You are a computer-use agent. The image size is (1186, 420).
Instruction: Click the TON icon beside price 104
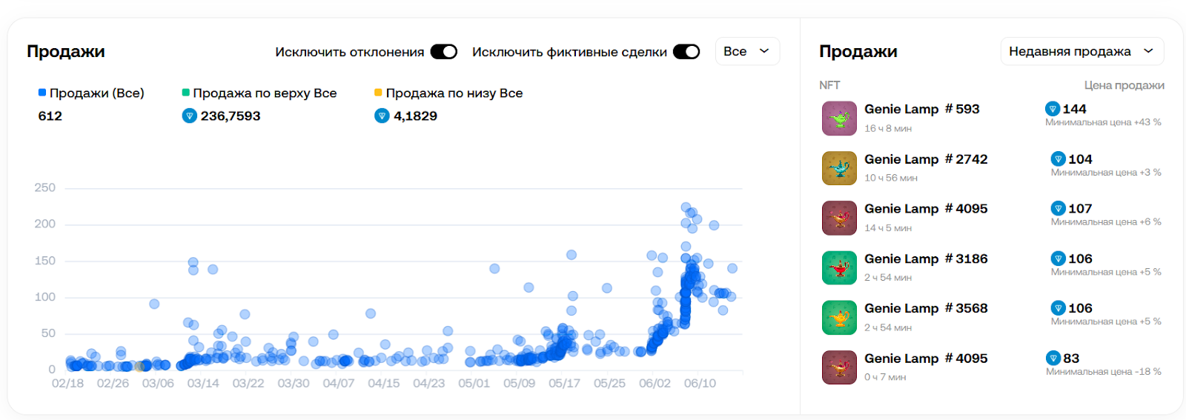point(1059,159)
